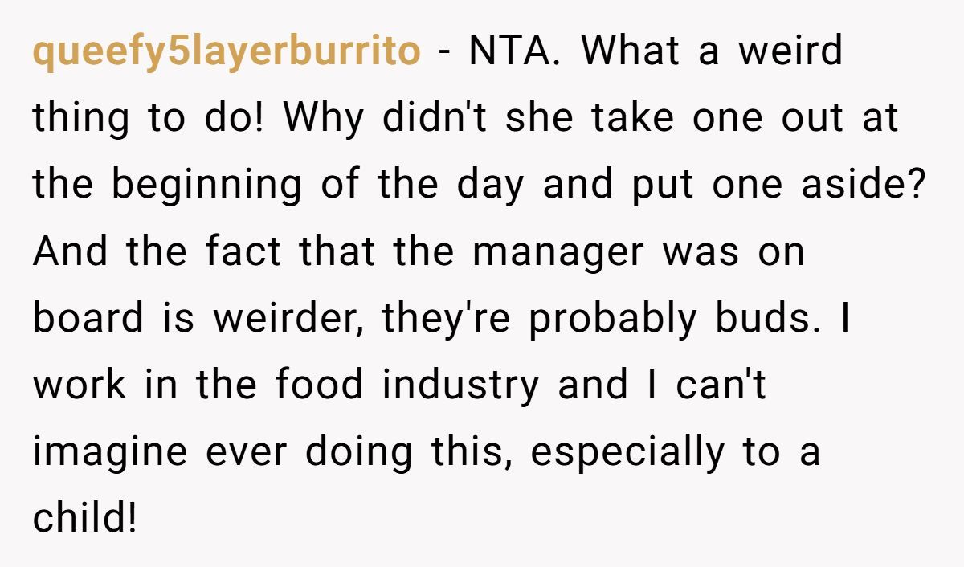Click the word "imagine" in the comment
Screen dimensions: 964x567
point(108,452)
